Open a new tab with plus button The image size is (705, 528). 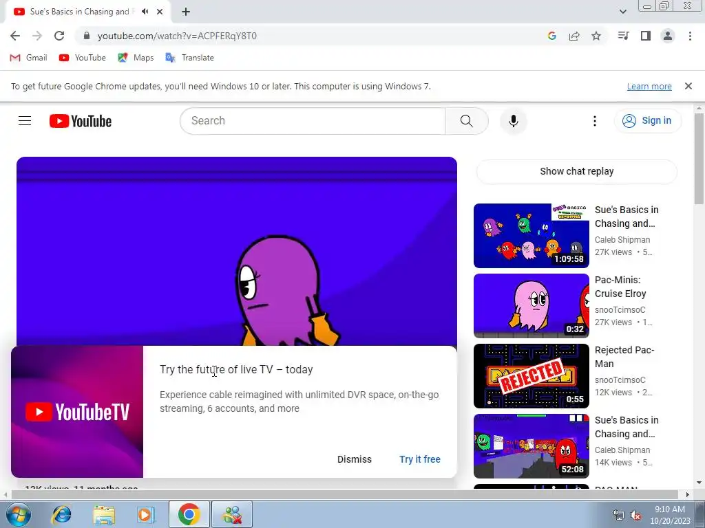point(186,12)
